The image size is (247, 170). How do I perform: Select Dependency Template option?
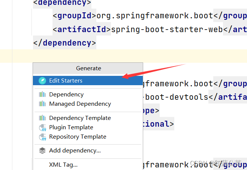pos(88,118)
